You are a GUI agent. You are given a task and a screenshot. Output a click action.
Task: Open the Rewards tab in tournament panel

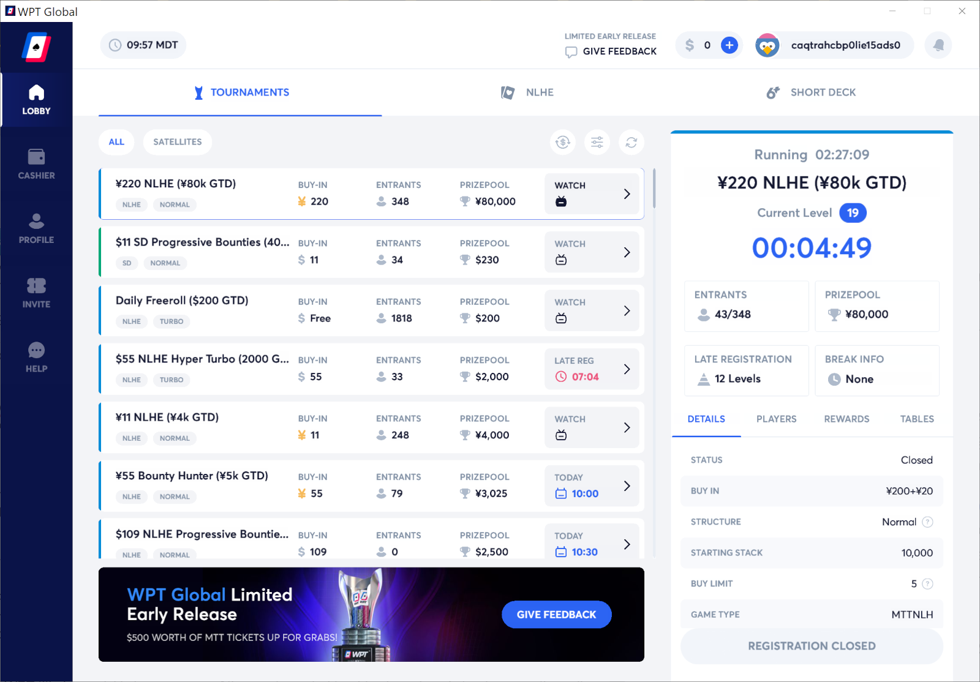[846, 419]
